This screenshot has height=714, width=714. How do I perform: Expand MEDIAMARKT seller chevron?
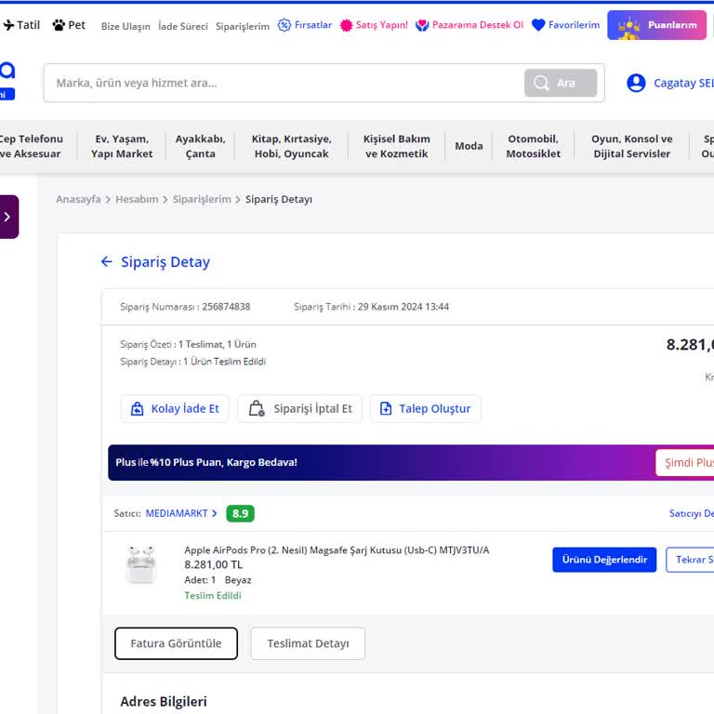215,513
